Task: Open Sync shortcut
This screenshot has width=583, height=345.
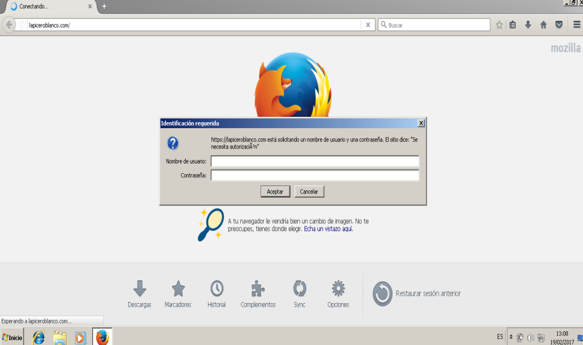Action: click(300, 293)
